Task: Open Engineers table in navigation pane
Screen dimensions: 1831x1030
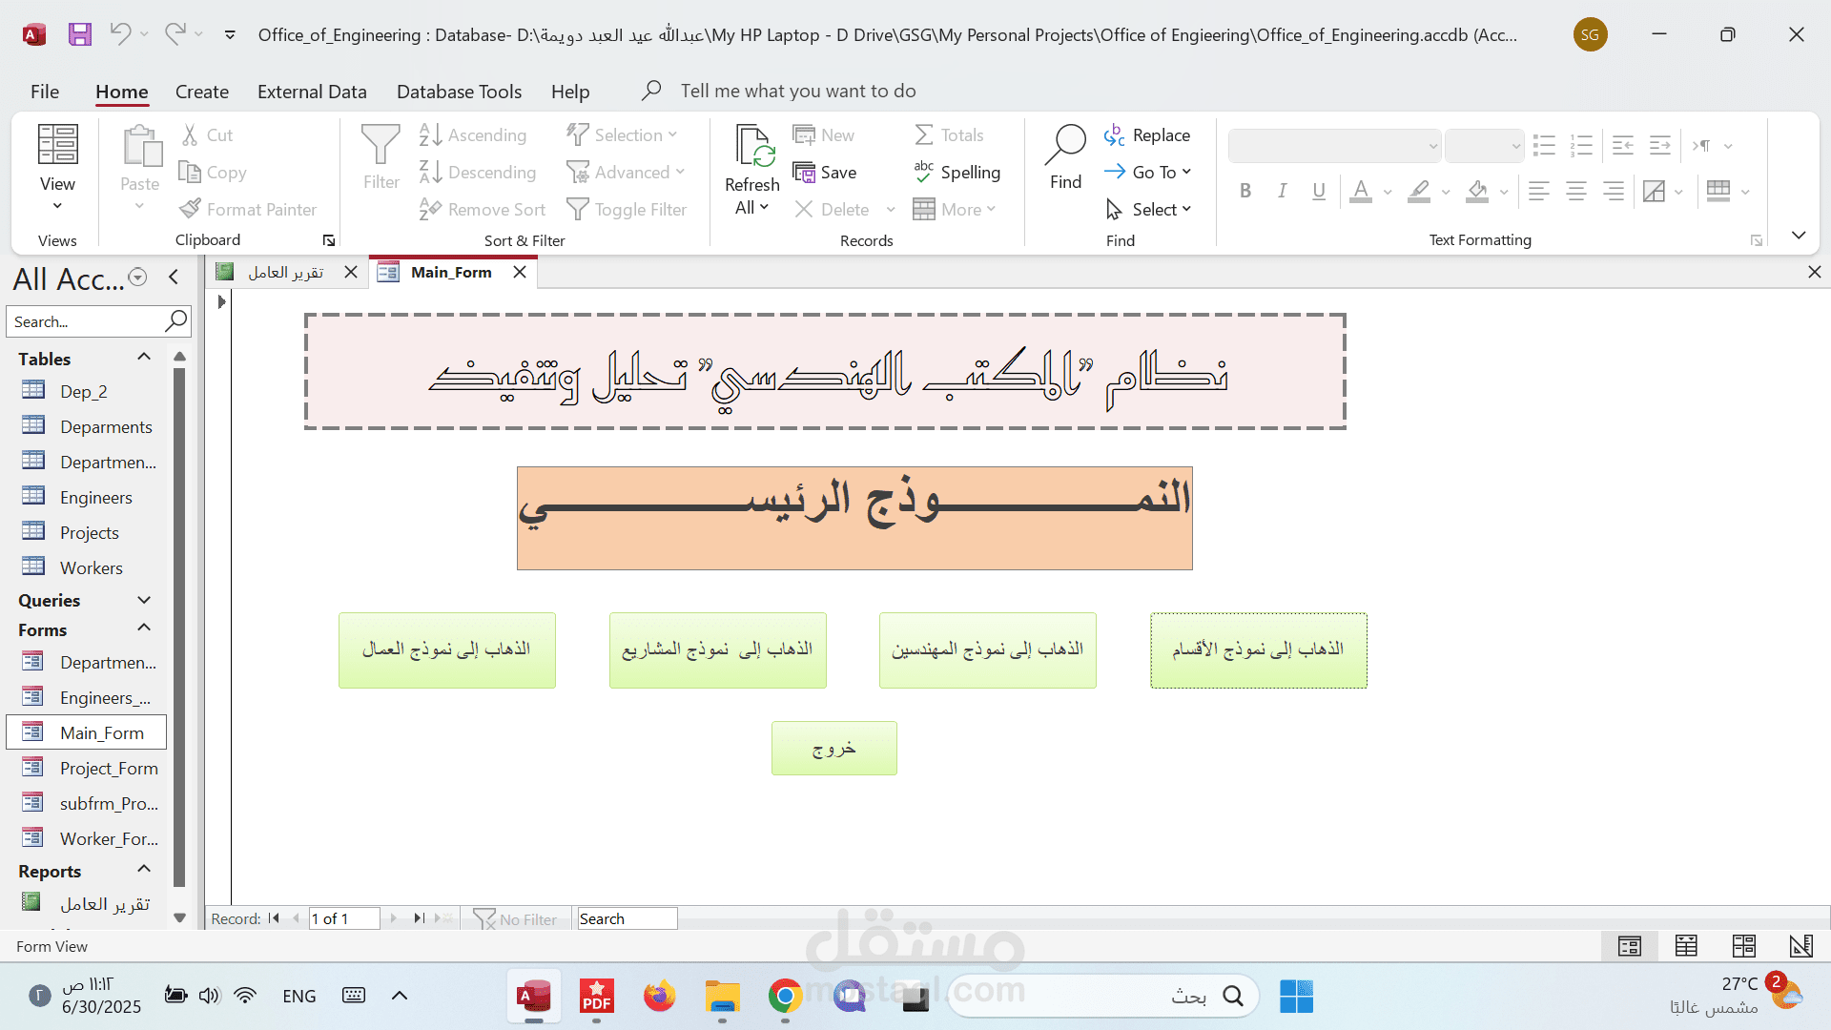Action: pyautogui.click(x=95, y=498)
